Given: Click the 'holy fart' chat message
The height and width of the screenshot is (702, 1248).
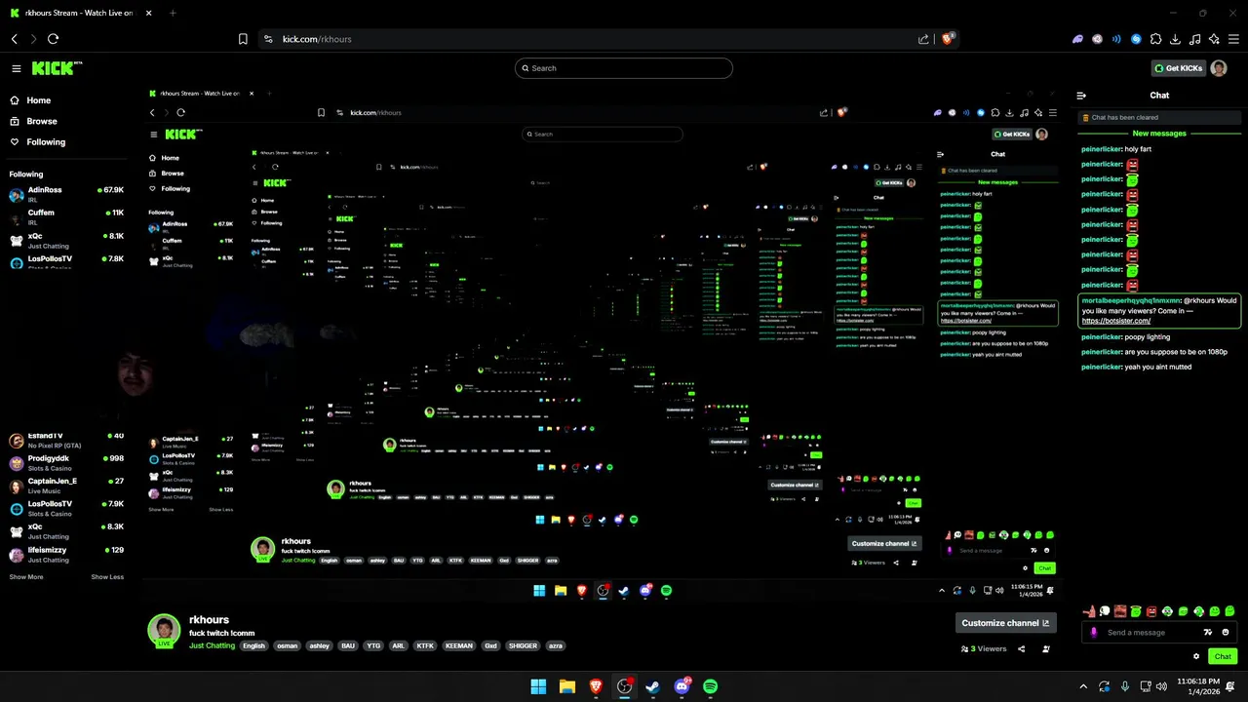Looking at the screenshot, I should (x=1116, y=149).
